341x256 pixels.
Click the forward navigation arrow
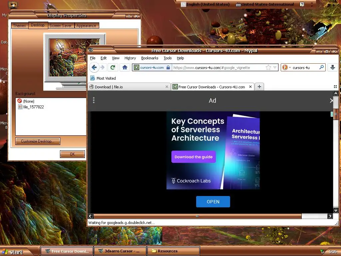[103, 67]
